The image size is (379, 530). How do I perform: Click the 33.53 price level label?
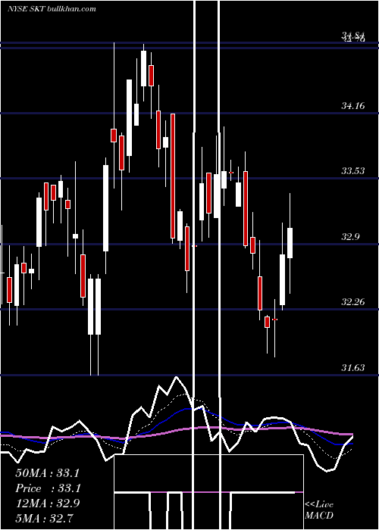353,171
